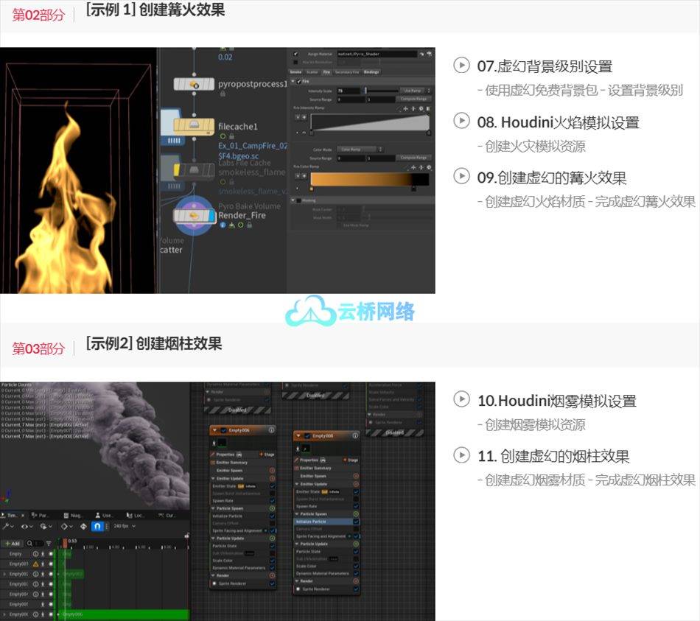
Task: Switch to the Secondary Fire tab
Action: 347,72
